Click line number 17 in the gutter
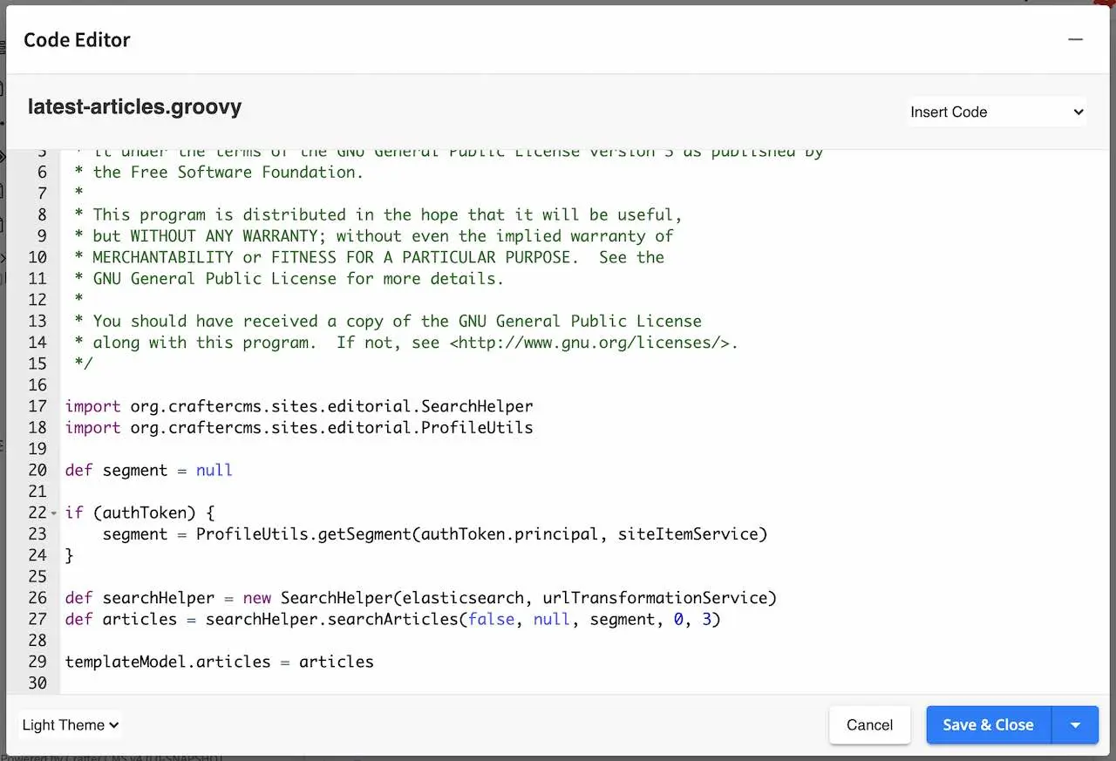1116x761 pixels. tap(37, 406)
